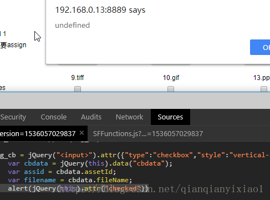Switch to the Console tab
Screen dimensions: 270x200
pos(54,117)
